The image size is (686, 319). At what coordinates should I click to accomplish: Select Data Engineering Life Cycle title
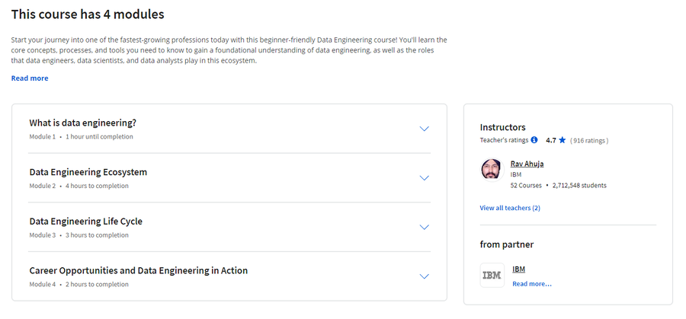85,222
